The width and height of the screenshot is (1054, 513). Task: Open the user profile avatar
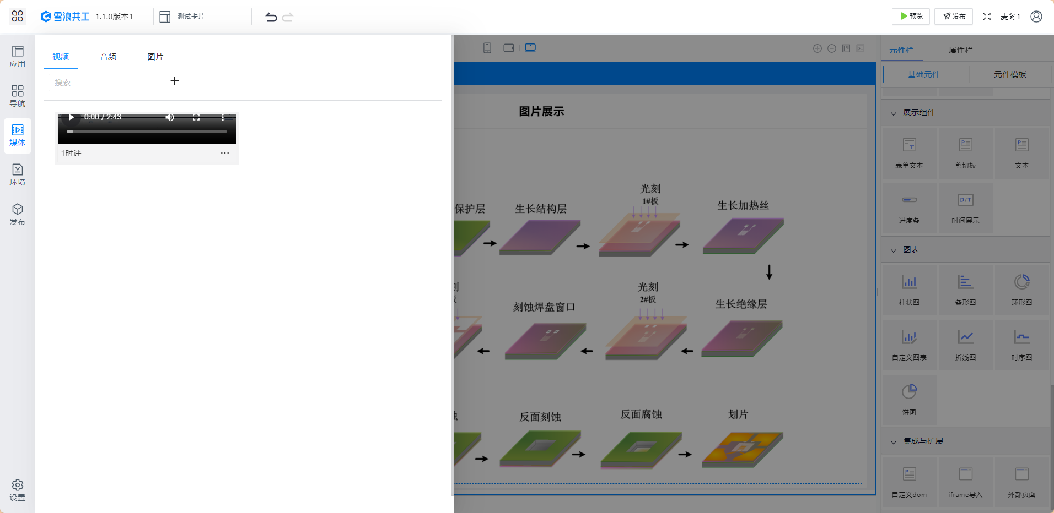tap(1036, 17)
